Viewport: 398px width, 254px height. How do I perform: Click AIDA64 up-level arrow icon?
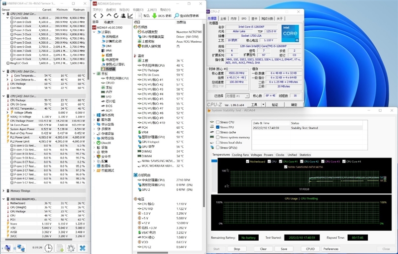click(x=109, y=15)
